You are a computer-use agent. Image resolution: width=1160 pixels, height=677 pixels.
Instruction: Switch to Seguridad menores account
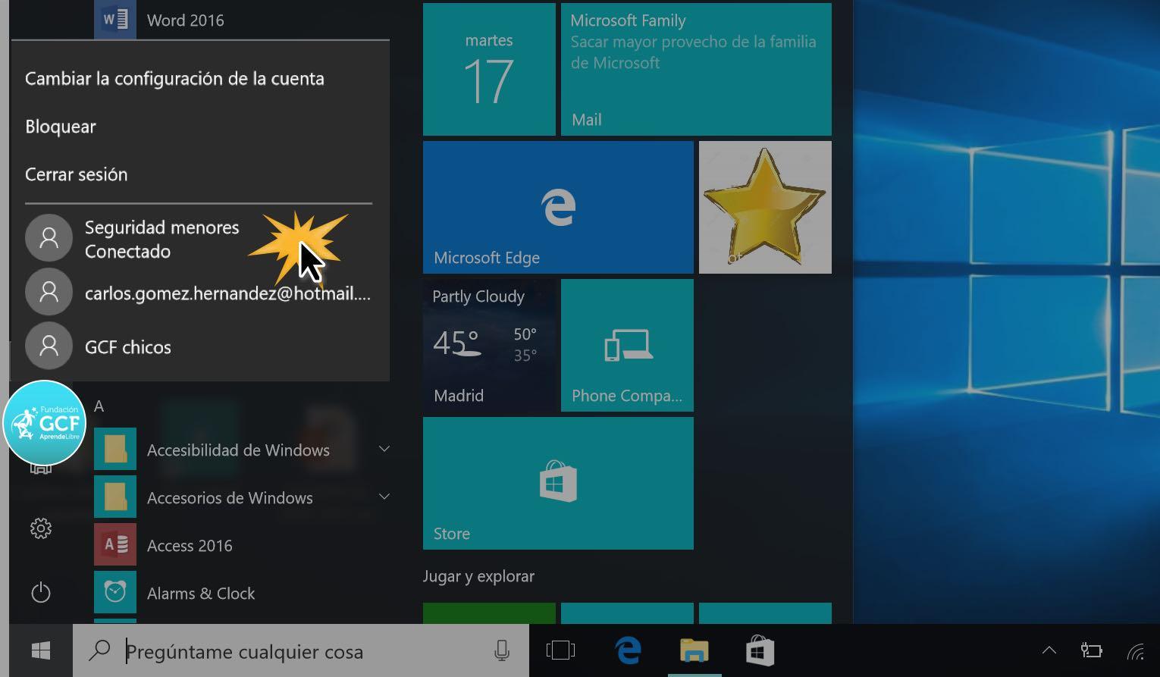[x=200, y=239]
